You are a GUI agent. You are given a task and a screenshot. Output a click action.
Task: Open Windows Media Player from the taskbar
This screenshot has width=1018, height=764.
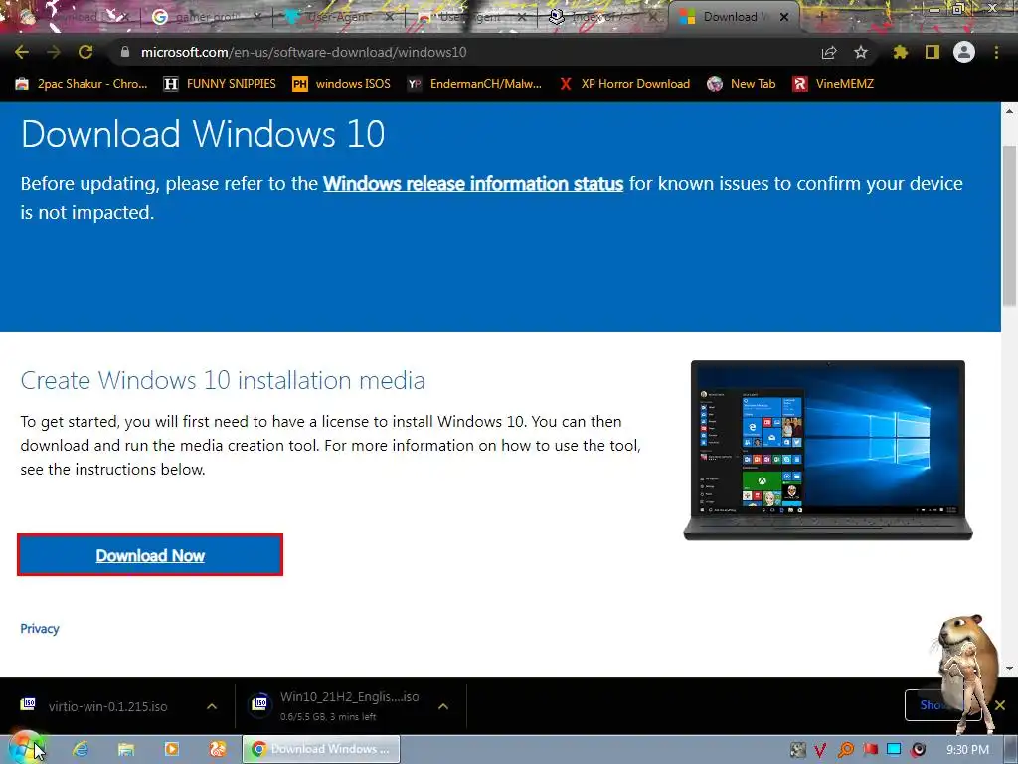pos(172,749)
